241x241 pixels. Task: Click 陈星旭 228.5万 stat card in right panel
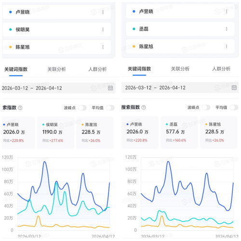(218, 132)
